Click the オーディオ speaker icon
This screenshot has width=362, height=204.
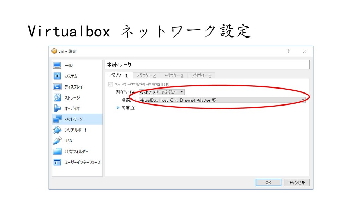(57, 108)
